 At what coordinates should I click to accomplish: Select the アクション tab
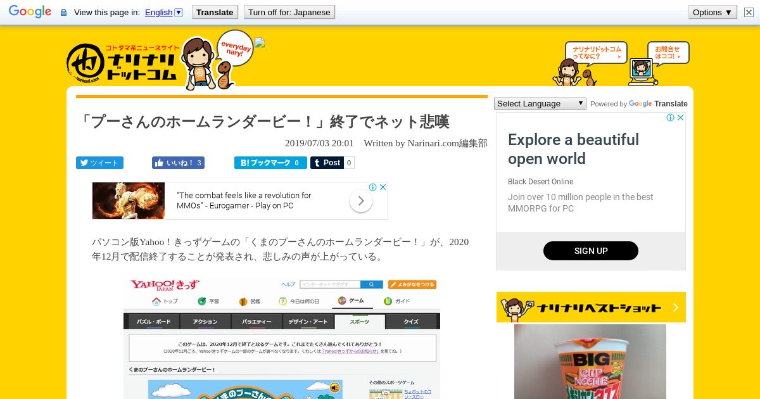(205, 322)
